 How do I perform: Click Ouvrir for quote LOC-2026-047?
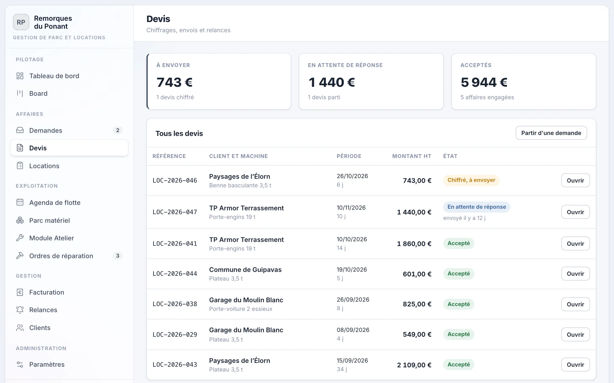[575, 212]
